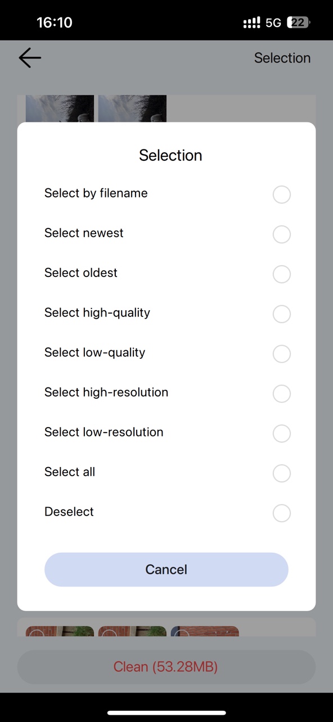
Task: Choose the Select high-quality option
Action: pos(281,314)
